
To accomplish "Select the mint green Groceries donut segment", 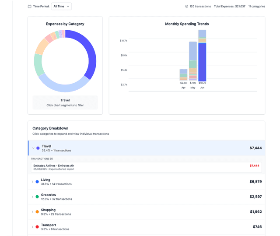I will click(38, 65).
